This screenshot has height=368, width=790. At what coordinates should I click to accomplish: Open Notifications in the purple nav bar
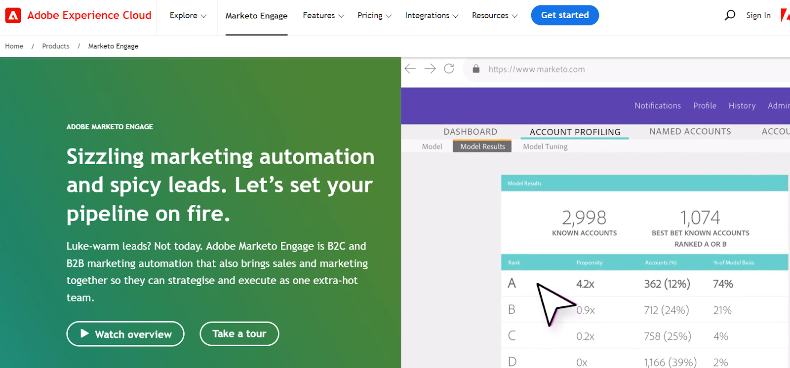(657, 106)
